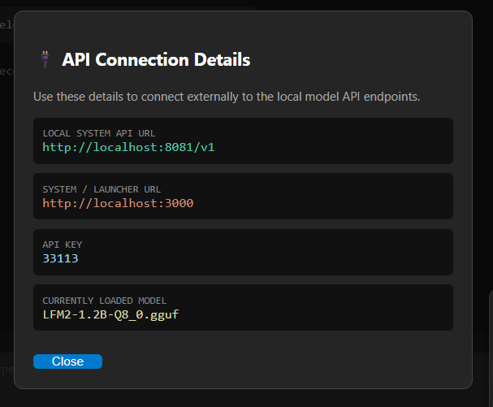This screenshot has height=407, width=493.
Task: Select the LFM2-1.2B-Q8_0.gguf model name
Action: [x=110, y=314]
